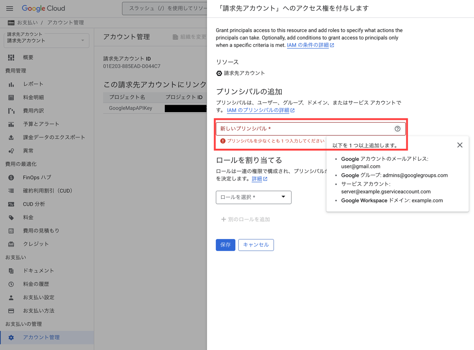The width and height of the screenshot is (474, 350).
Task: Open 確約利用割引（CUD） in the sidebar
Action: (x=47, y=191)
